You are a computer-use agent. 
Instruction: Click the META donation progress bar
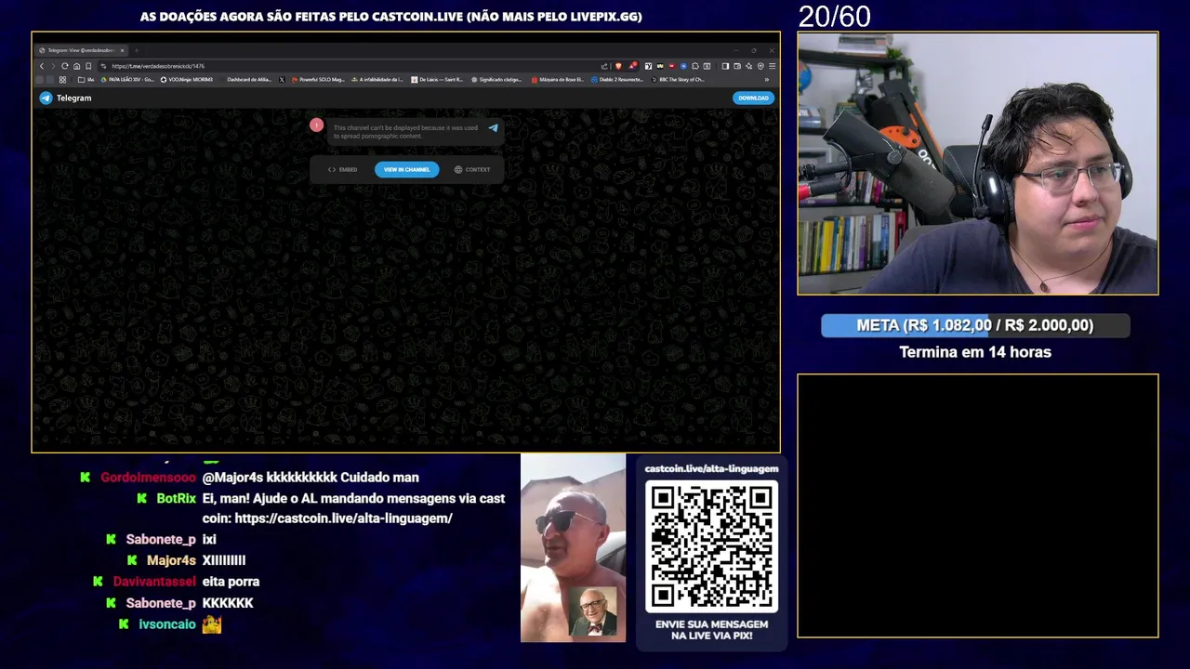tap(975, 325)
